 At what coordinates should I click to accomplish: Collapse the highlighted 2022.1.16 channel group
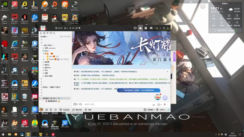point(41,98)
